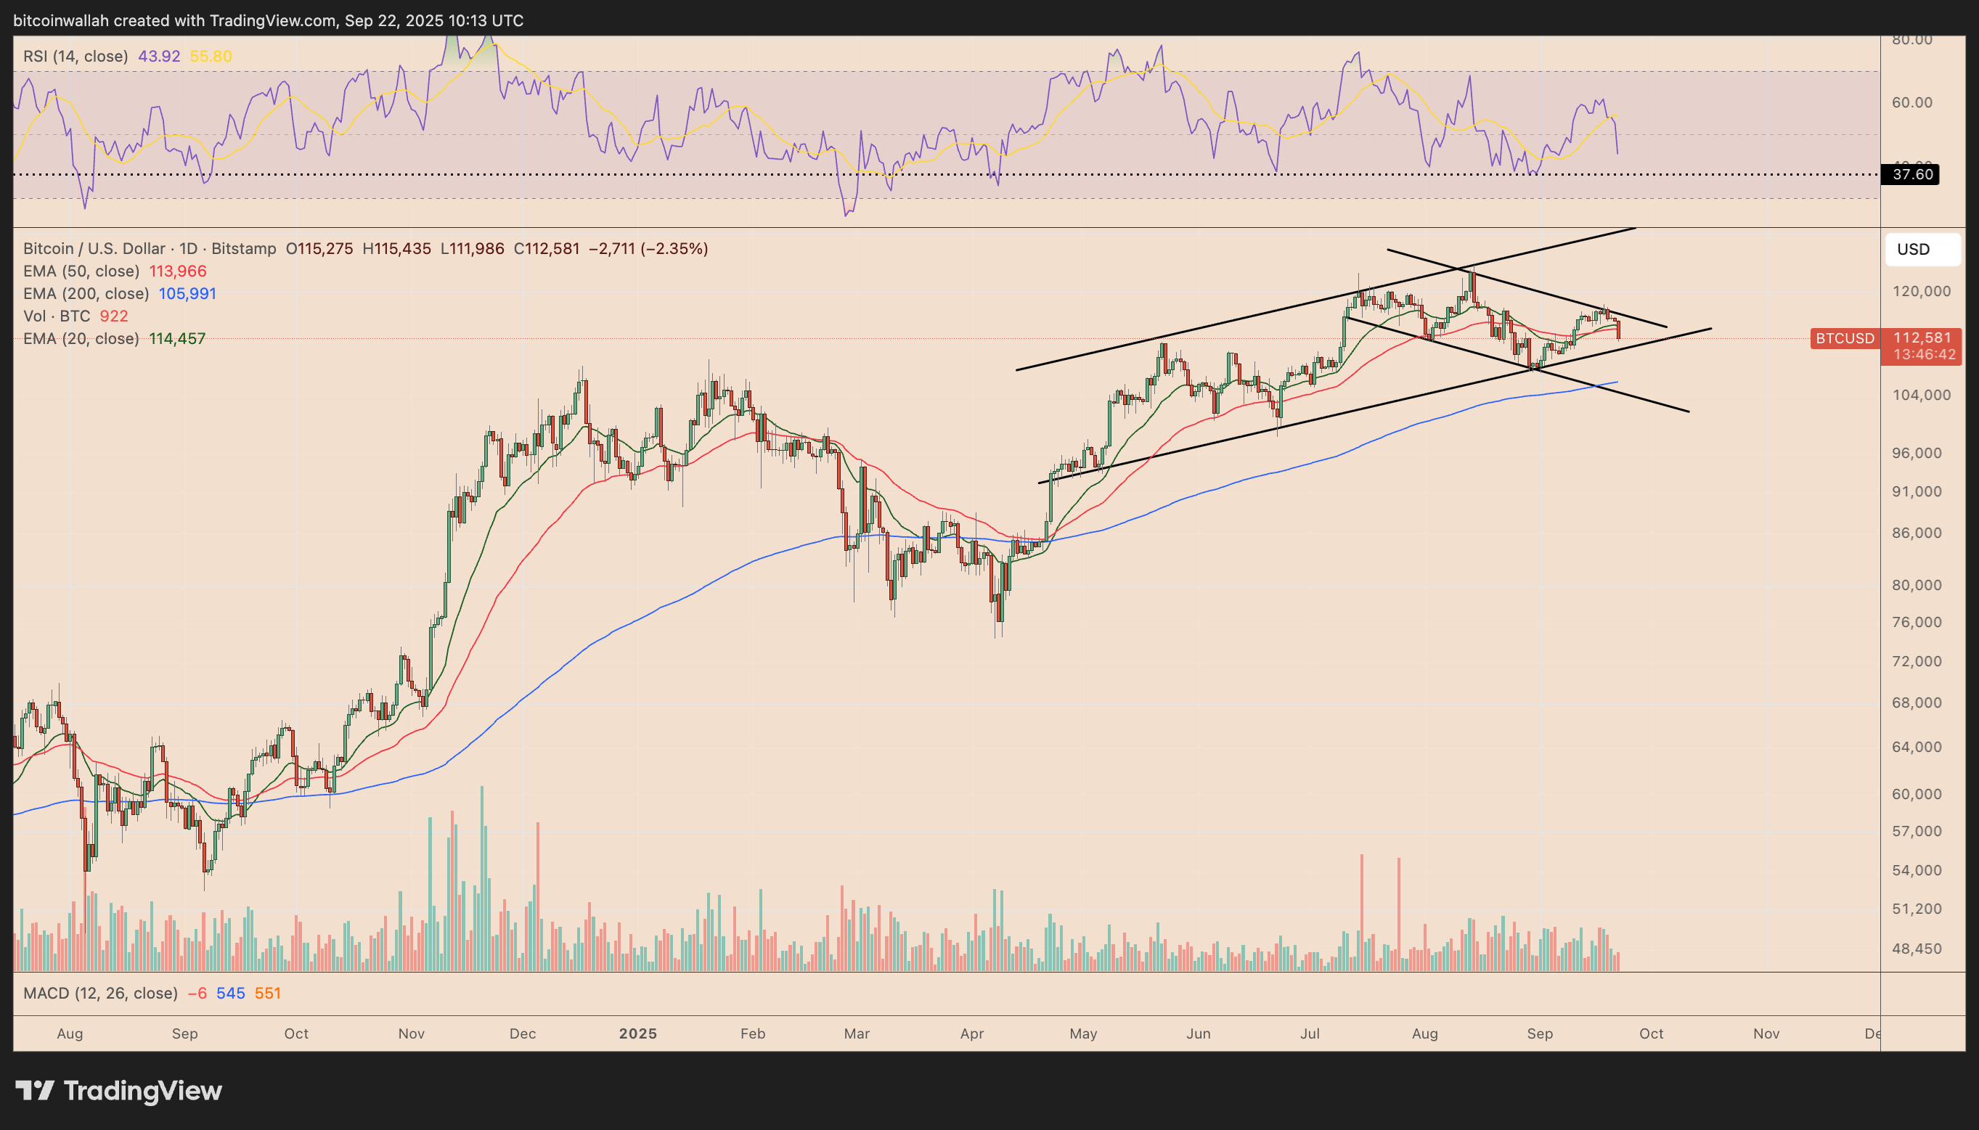Open the USD currency selector
This screenshot has width=1979, height=1130.
click(1922, 249)
